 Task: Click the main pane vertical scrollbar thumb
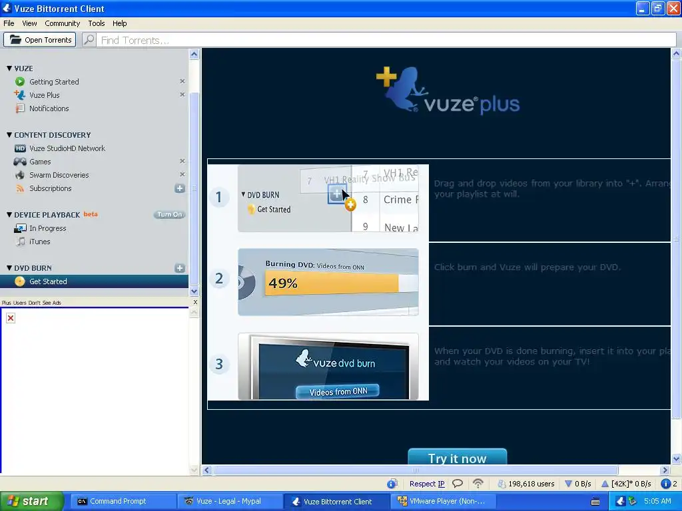(676, 239)
